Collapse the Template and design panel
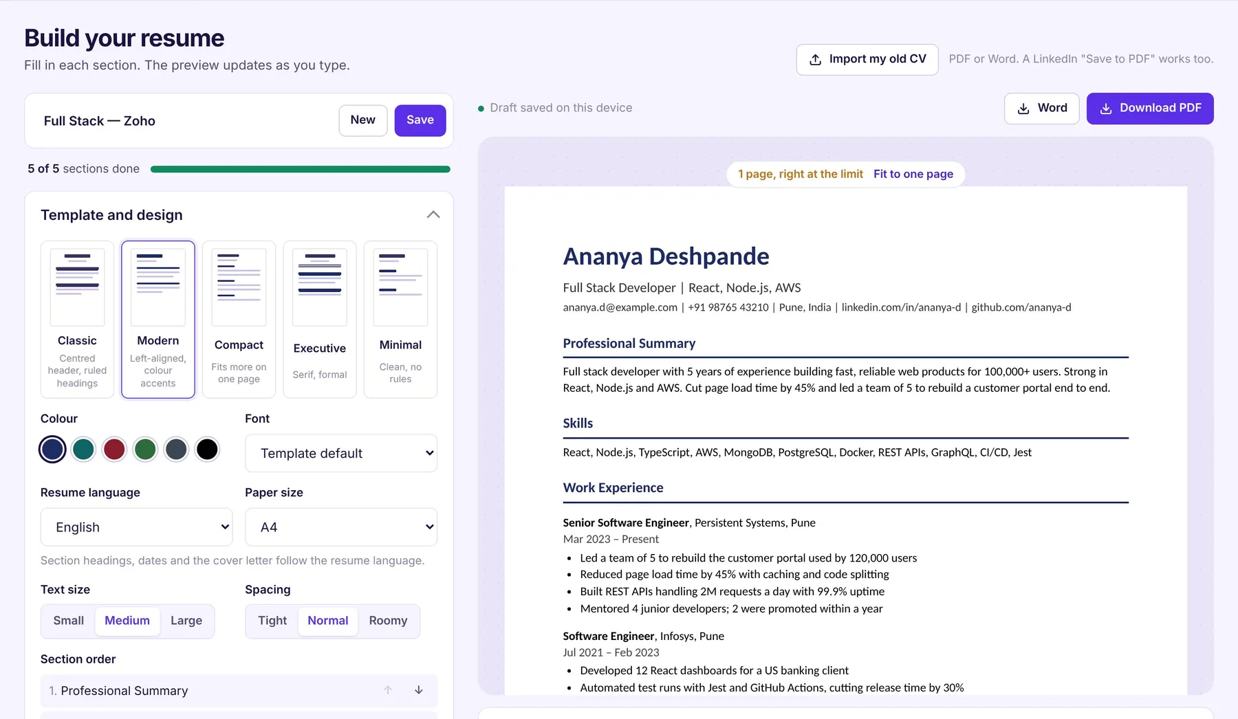 [x=433, y=214]
